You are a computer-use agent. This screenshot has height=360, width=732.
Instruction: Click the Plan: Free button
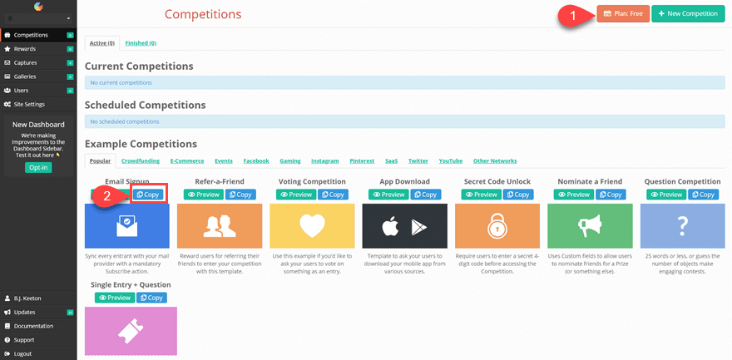(x=623, y=14)
